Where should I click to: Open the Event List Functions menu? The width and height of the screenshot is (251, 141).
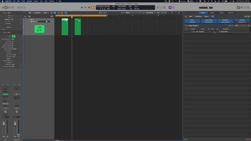click(x=198, y=16)
